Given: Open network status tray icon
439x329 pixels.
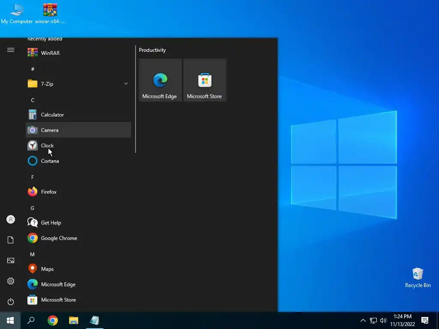Looking at the screenshot, I should point(373,320).
